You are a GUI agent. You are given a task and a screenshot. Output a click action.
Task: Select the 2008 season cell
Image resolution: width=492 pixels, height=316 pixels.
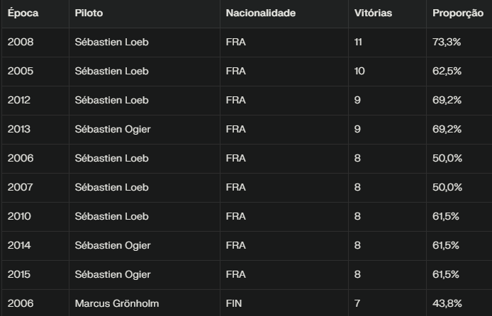tap(21, 42)
